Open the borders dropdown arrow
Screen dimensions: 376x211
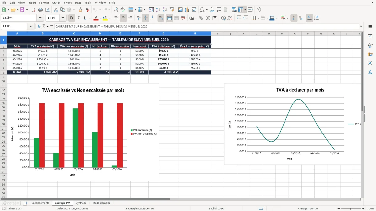tap(258, 18)
